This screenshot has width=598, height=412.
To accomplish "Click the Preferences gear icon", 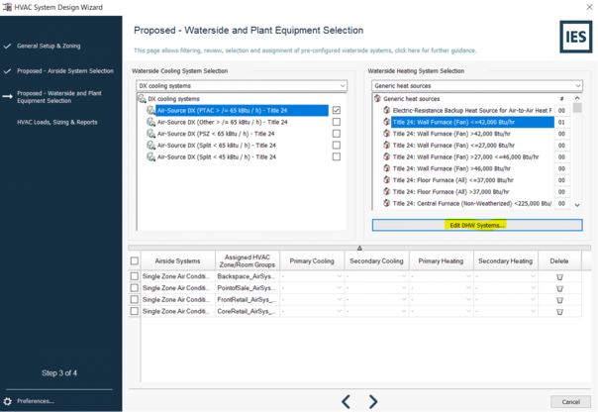I will pos(8,401).
